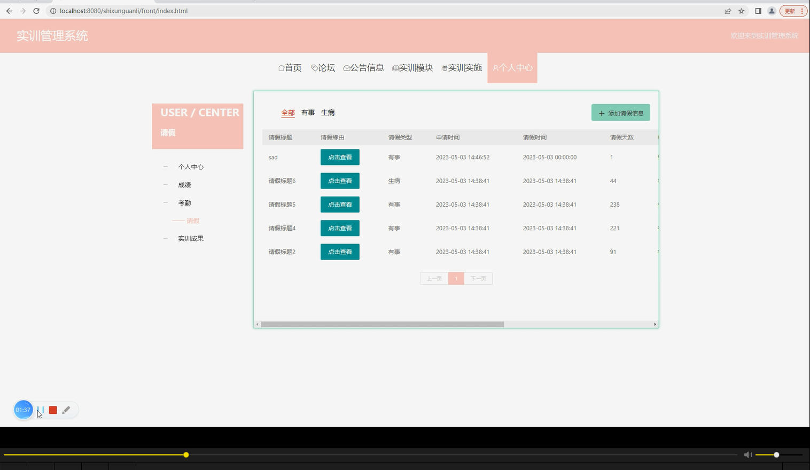This screenshot has width=810, height=470.
Task: Click 点击查看 for 请假标题5
Action: (340, 205)
